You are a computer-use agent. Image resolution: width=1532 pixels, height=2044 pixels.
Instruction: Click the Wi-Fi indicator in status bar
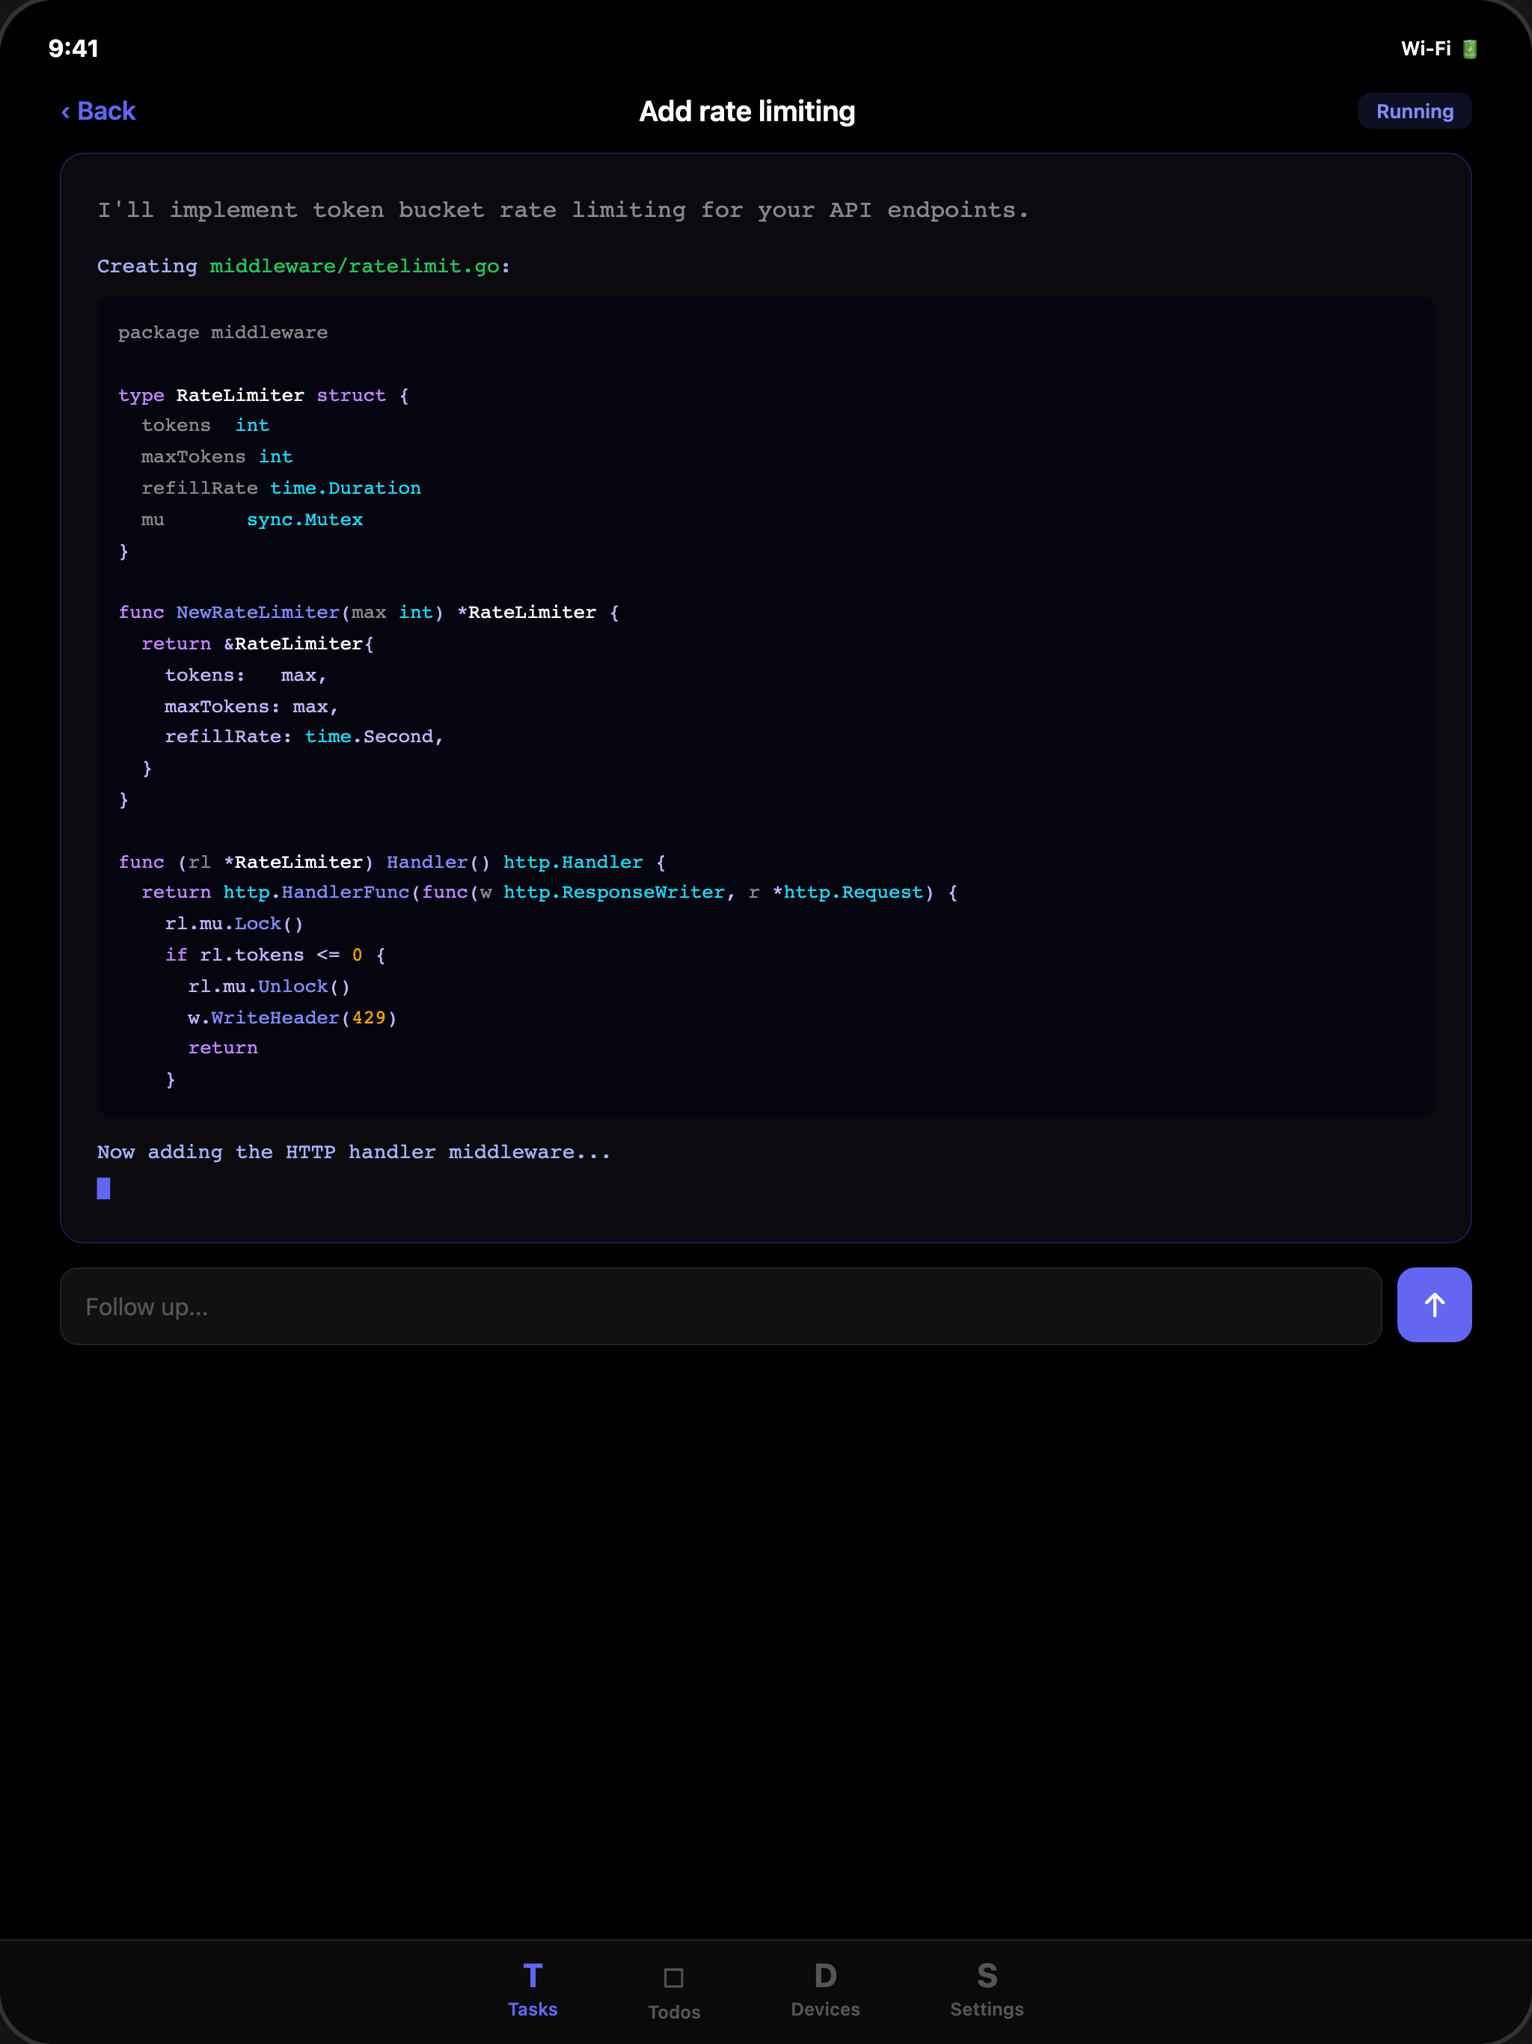click(x=1425, y=49)
